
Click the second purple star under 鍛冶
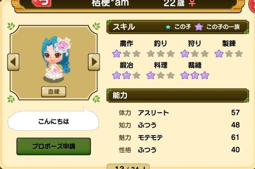pos(127,75)
